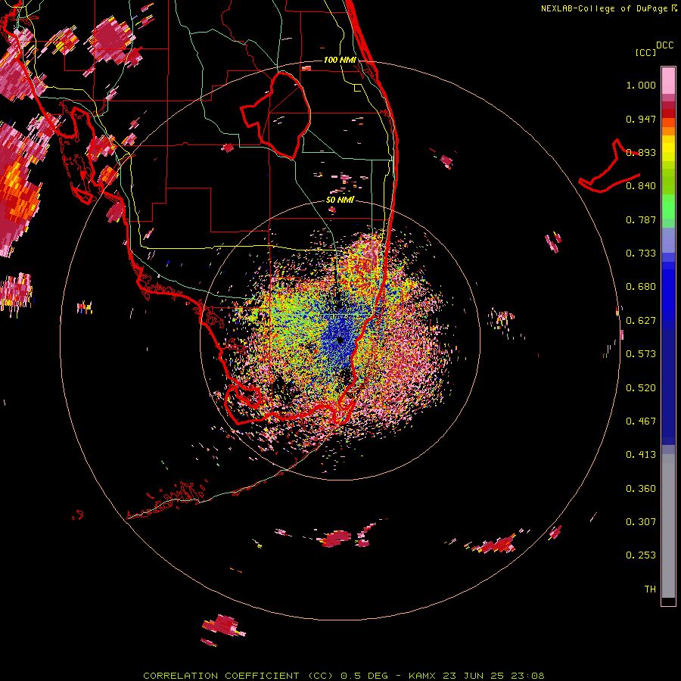681x681 pixels.
Task: Select the 0.627 scale value
Action: coord(641,321)
